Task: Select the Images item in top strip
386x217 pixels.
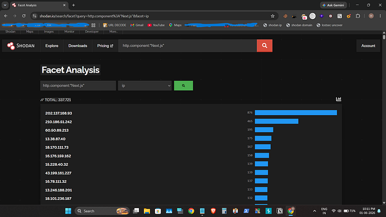Action: pyautogui.click(x=49, y=31)
